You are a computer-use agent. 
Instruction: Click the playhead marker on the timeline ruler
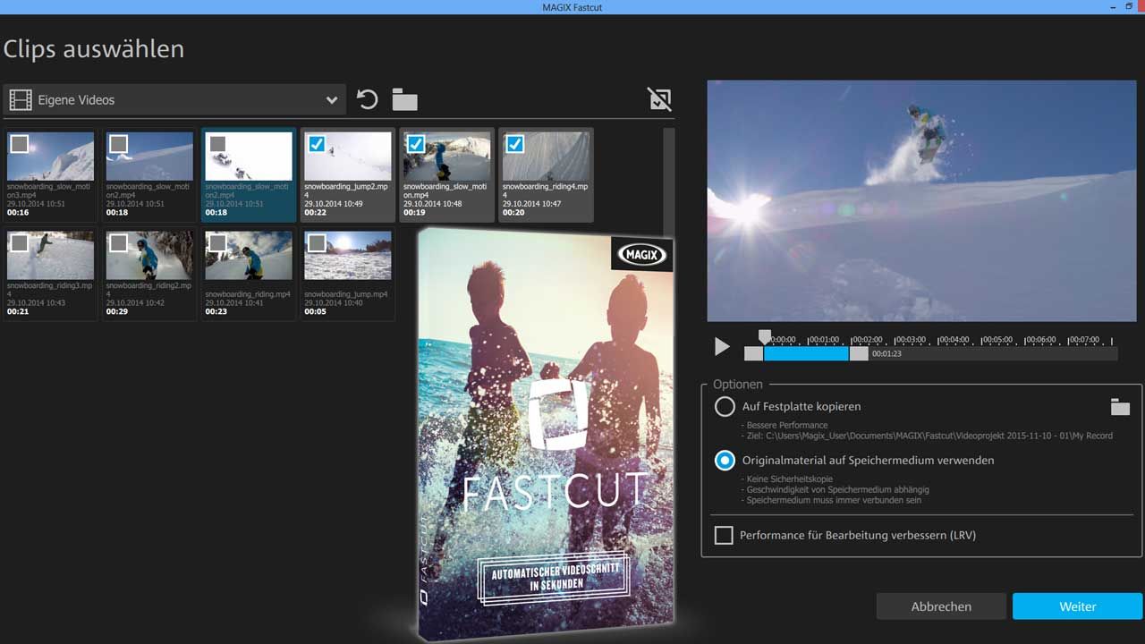(x=764, y=336)
